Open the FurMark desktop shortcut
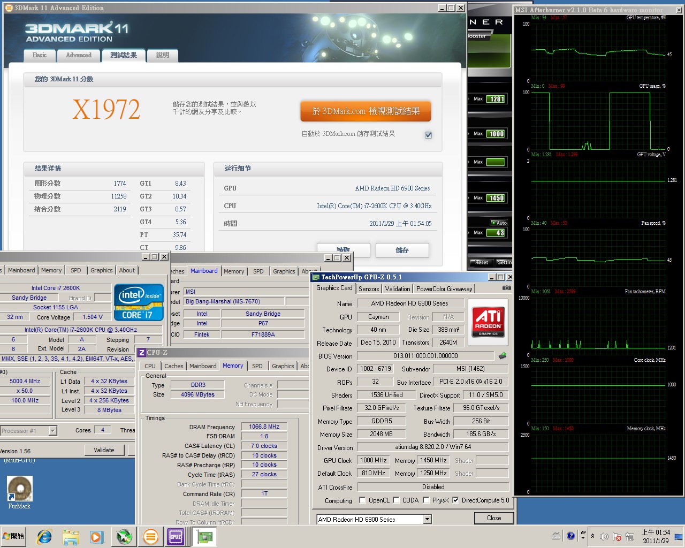 tap(20, 493)
